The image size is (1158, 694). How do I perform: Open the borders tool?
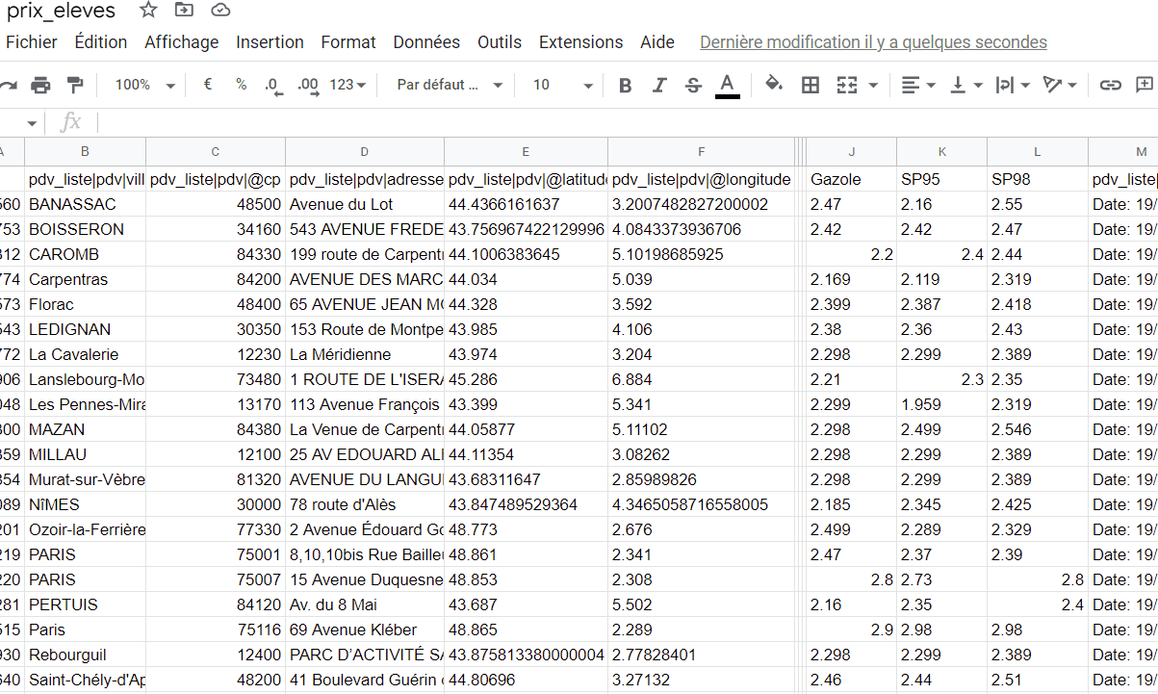(811, 86)
